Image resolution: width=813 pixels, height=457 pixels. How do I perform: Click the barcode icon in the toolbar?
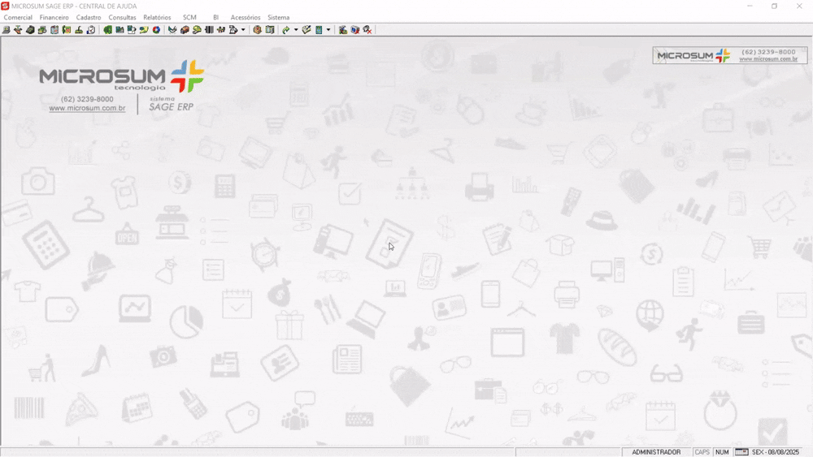pyautogui.click(x=209, y=30)
